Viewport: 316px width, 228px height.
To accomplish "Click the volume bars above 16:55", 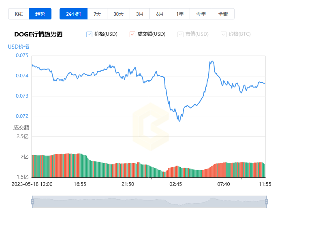I will click(80, 166).
